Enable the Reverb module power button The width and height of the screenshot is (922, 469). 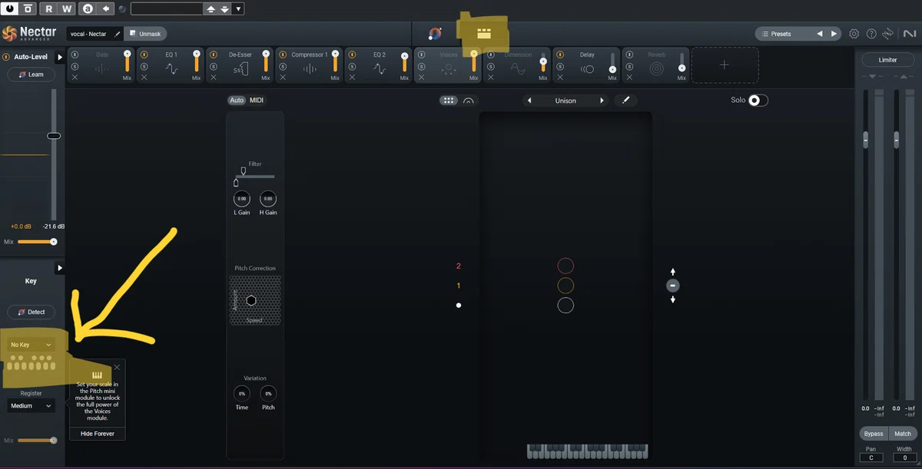628,55
